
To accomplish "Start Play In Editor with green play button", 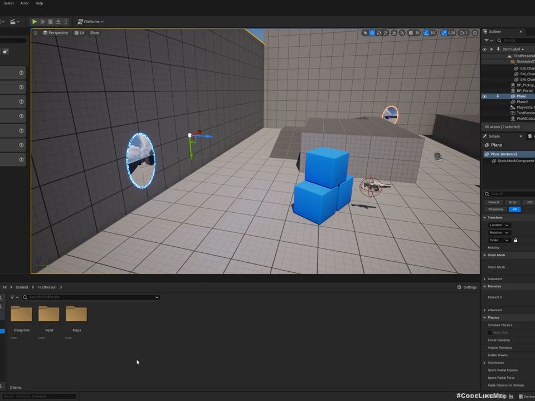I will [35, 22].
